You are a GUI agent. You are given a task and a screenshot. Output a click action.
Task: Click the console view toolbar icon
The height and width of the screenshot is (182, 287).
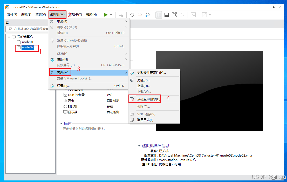pyautogui.click(x=193, y=15)
